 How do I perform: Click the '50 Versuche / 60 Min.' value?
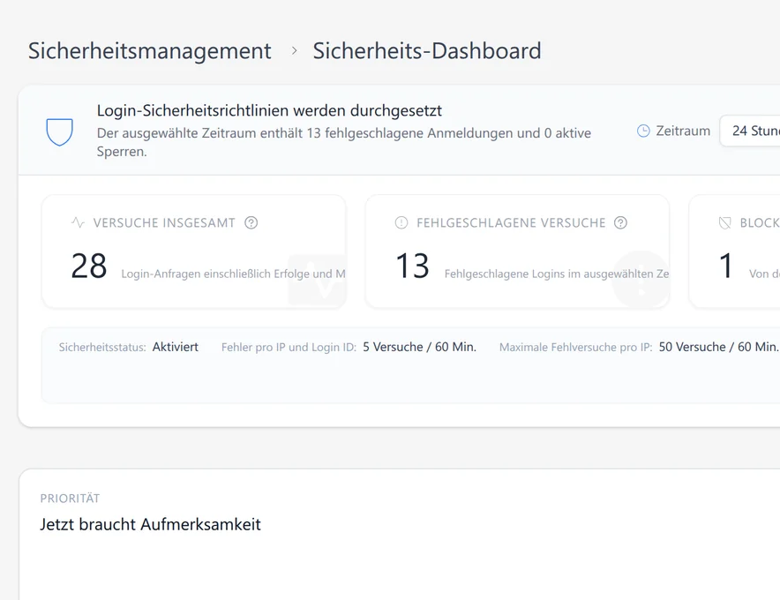click(x=719, y=347)
